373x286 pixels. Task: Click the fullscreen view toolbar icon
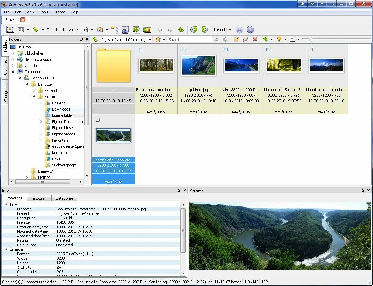[x=10, y=30]
